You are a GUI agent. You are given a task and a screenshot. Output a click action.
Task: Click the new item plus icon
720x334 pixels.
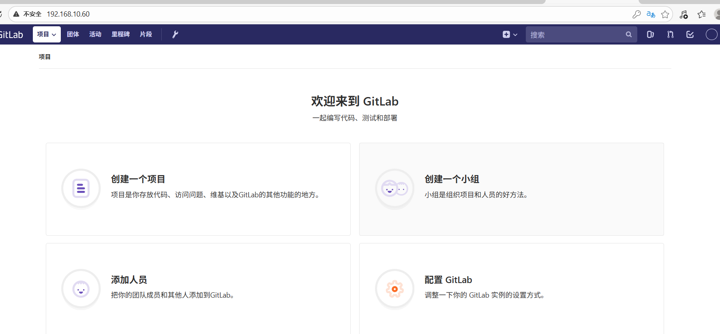(x=506, y=34)
